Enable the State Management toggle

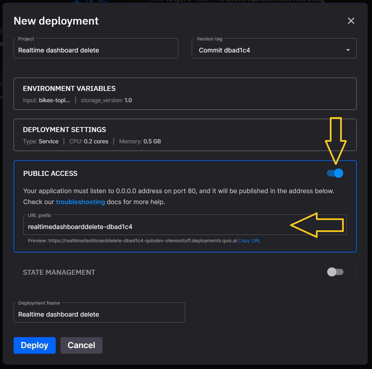pos(335,272)
